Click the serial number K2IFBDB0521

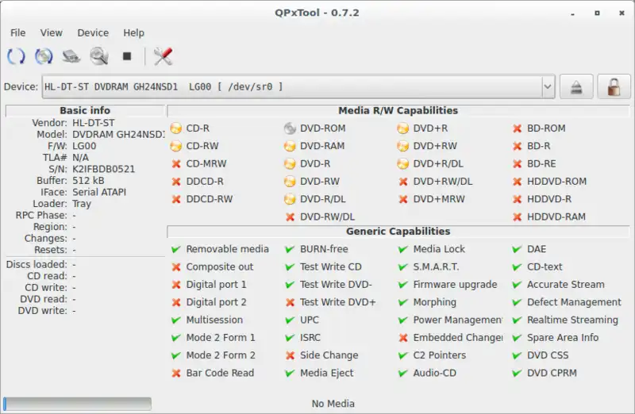(104, 169)
